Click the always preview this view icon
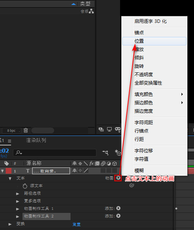194x230 pixels. [101, 129]
